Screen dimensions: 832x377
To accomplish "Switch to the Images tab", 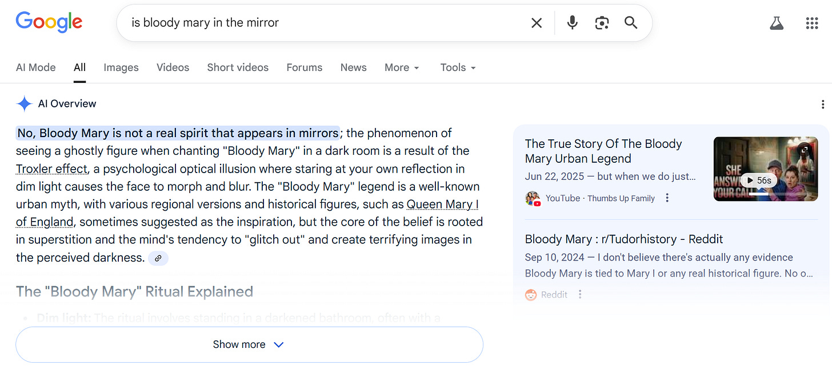I will coord(121,67).
